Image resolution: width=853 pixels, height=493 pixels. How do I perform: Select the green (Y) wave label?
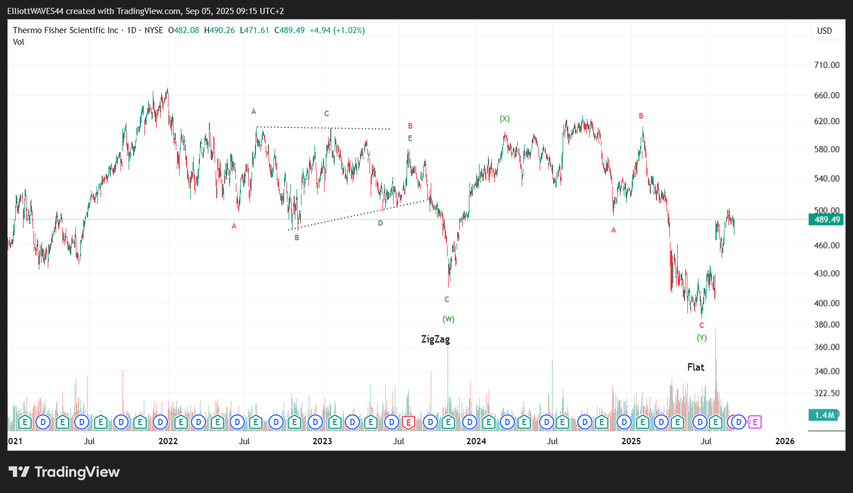[x=702, y=337]
